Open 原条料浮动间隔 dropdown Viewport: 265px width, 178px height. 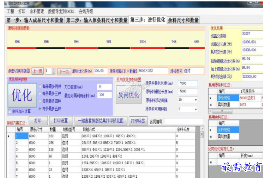(x=196, y=100)
